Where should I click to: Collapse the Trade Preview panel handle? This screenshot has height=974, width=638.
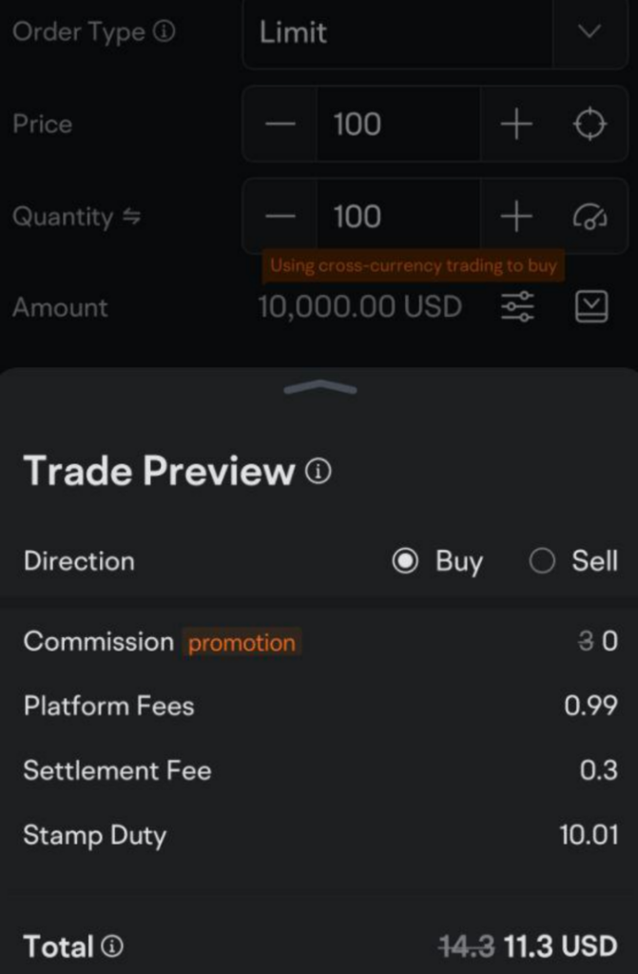tap(320, 387)
